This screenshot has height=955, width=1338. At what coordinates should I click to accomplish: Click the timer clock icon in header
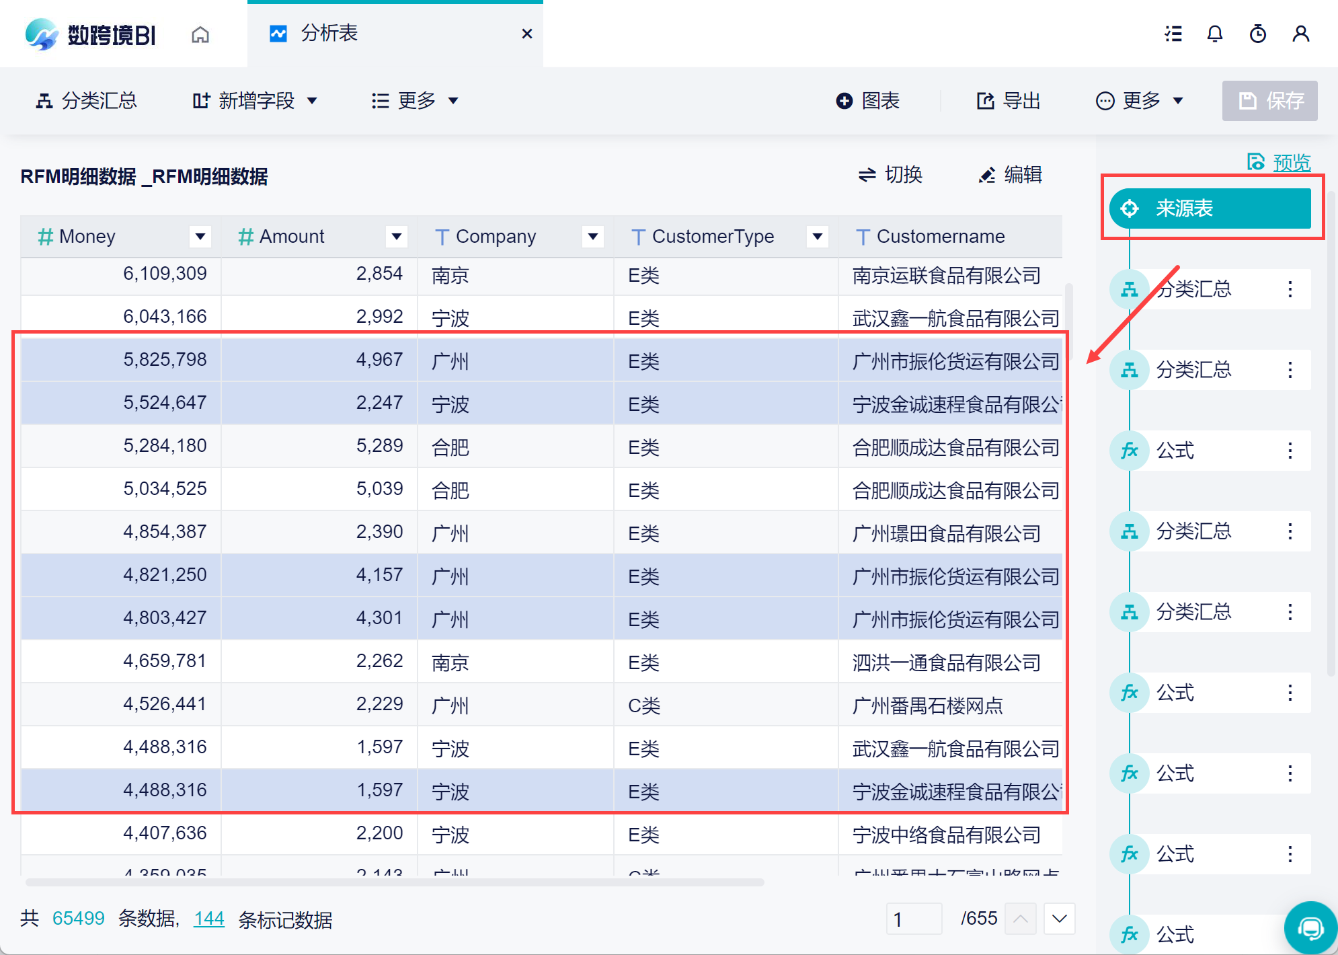tap(1257, 34)
